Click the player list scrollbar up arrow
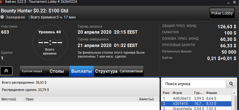 234,93
